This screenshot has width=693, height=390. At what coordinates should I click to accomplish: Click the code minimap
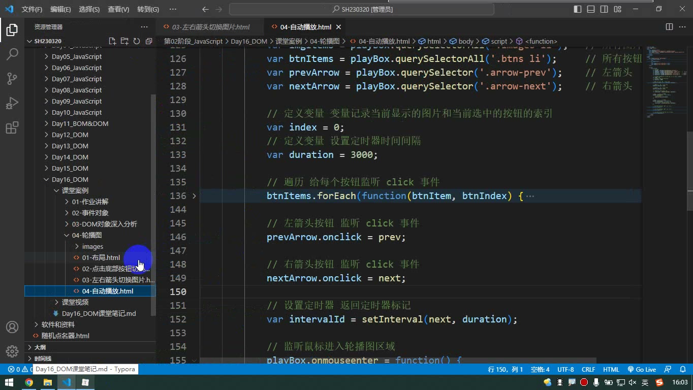point(664,81)
